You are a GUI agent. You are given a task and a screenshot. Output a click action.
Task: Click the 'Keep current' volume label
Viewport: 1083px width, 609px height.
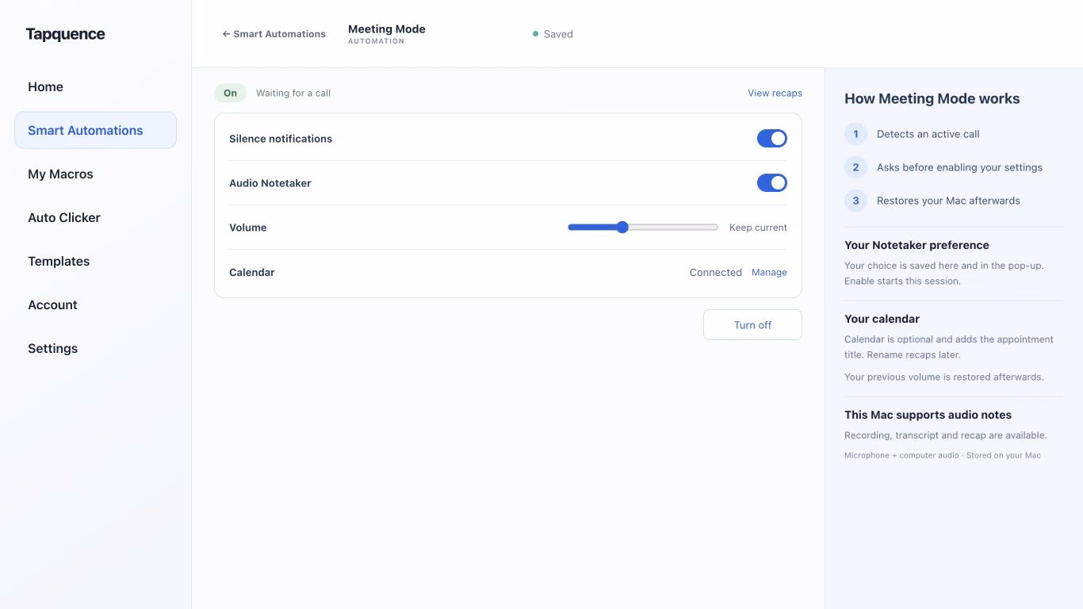click(x=758, y=228)
